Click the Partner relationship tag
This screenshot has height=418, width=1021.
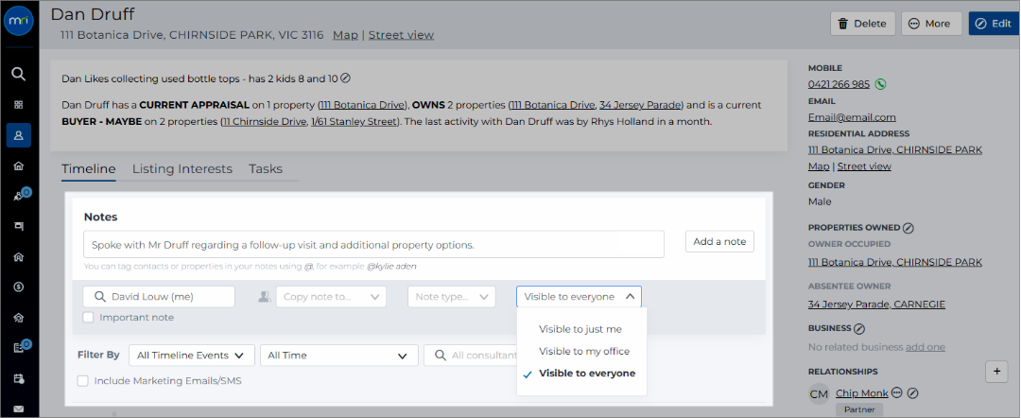pos(859,410)
